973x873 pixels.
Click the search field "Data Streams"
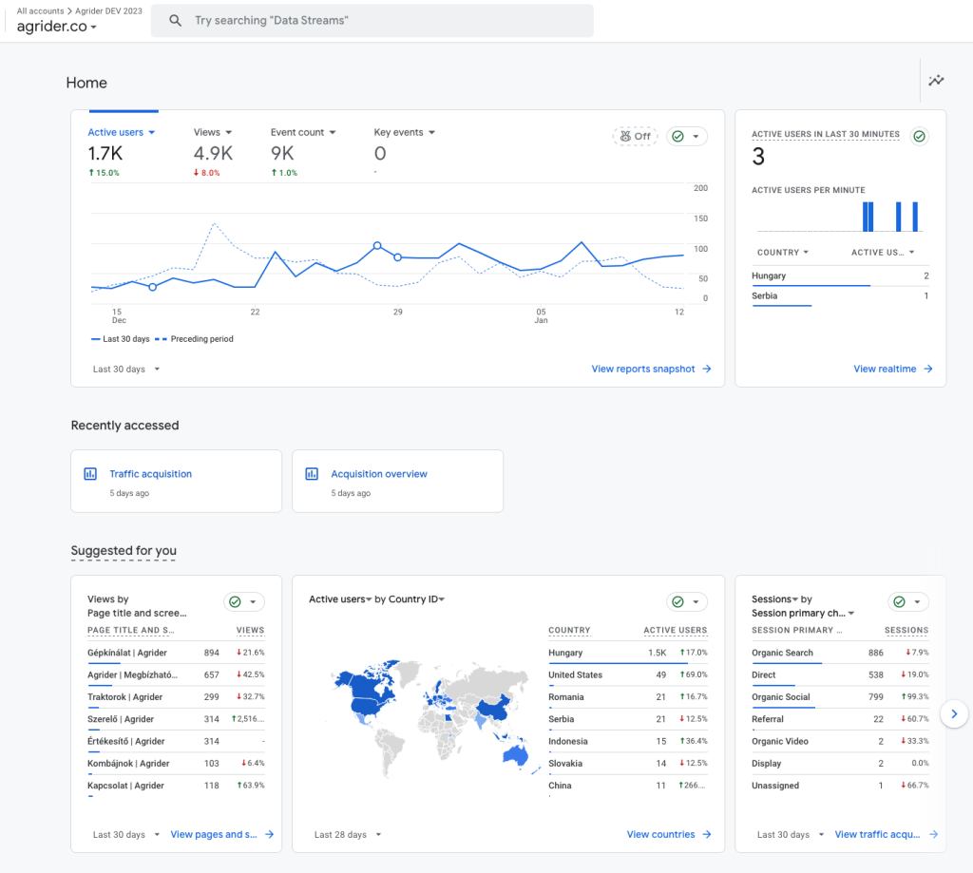372,21
